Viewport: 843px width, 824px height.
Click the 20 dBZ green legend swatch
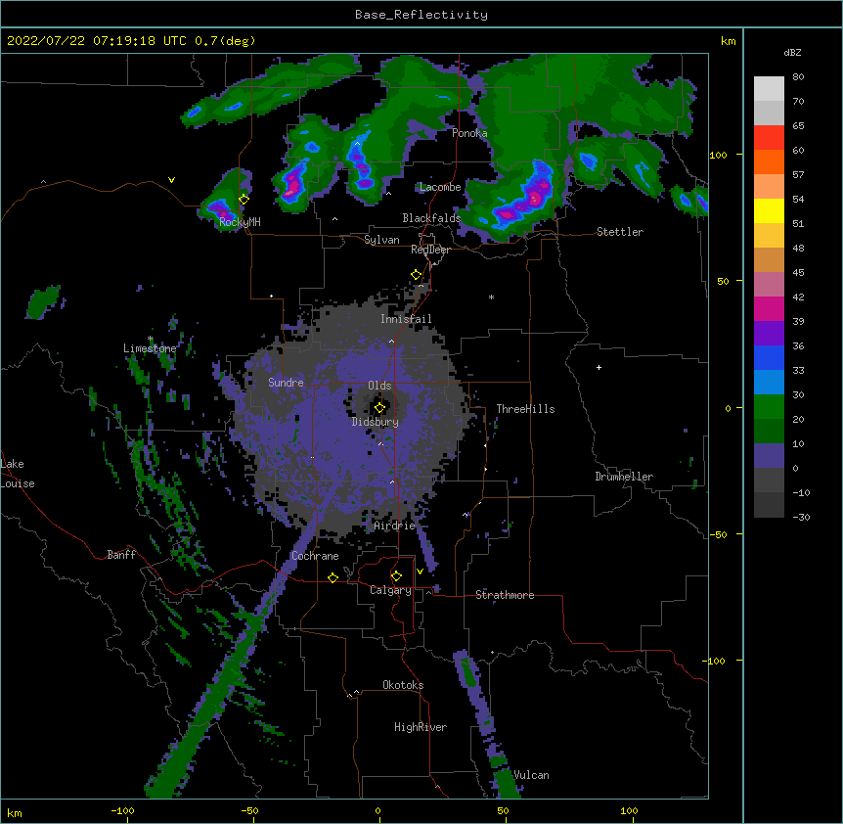pos(769,407)
